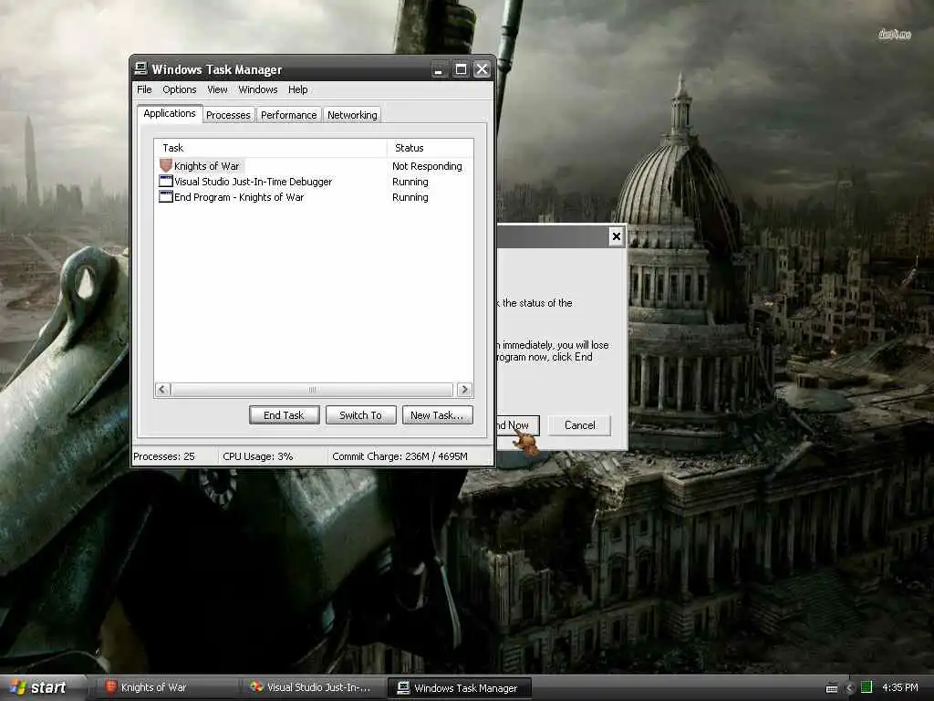This screenshot has height=701, width=934.
Task: Open the View menu
Action: 217,89
